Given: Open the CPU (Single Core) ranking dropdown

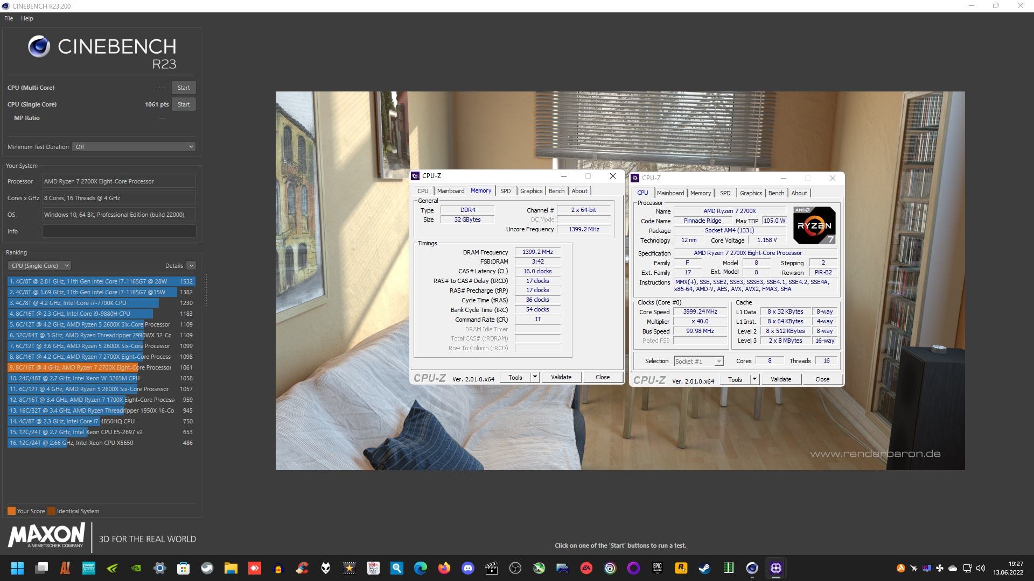Looking at the screenshot, I should (39, 266).
